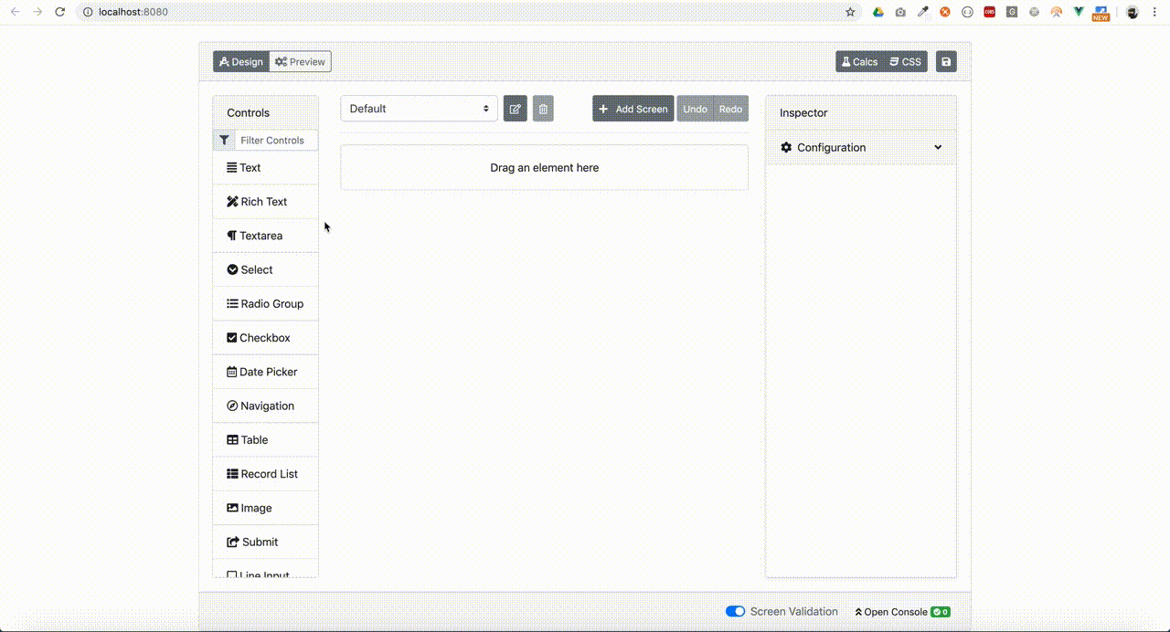Click the Undo button
The image size is (1170, 632).
coord(695,109)
